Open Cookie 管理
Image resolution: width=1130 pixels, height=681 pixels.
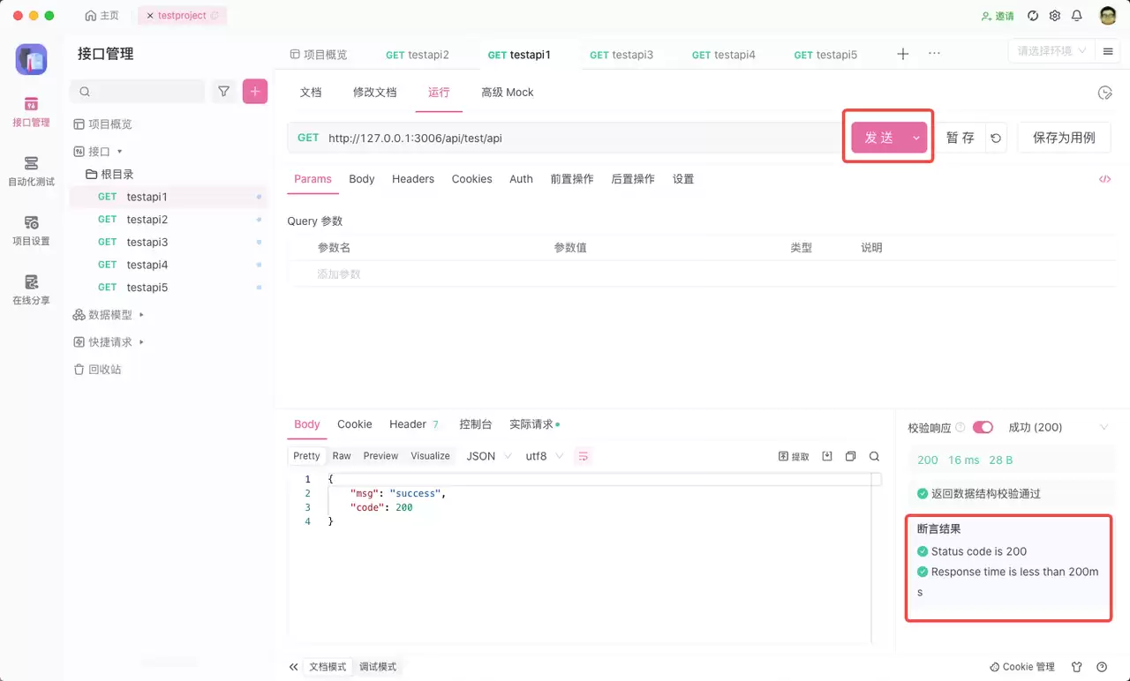1022,667
